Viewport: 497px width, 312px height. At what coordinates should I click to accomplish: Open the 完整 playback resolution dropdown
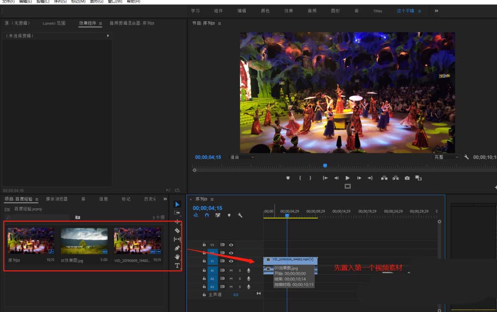pos(446,157)
